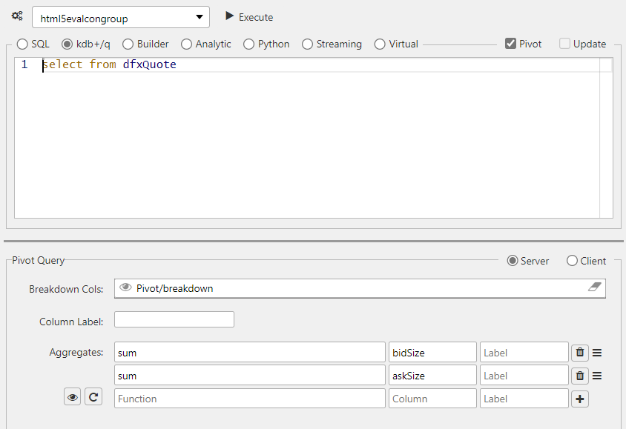Switch pivot query to Client
This screenshot has width=626, height=429.
572,260
